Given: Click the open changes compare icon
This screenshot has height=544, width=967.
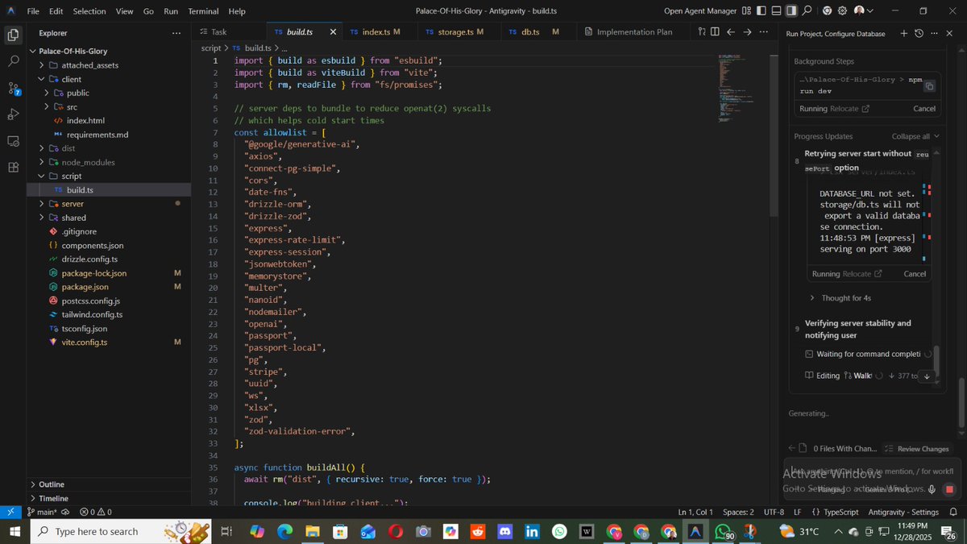Looking at the screenshot, I should (x=702, y=31).
